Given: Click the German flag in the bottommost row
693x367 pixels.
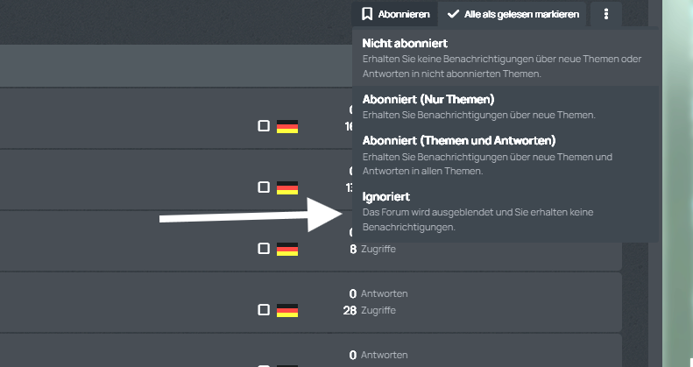Looking at the screenshot, I should click(287, 363).
